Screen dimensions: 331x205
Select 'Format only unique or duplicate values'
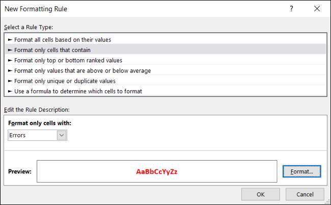(65, 81)
